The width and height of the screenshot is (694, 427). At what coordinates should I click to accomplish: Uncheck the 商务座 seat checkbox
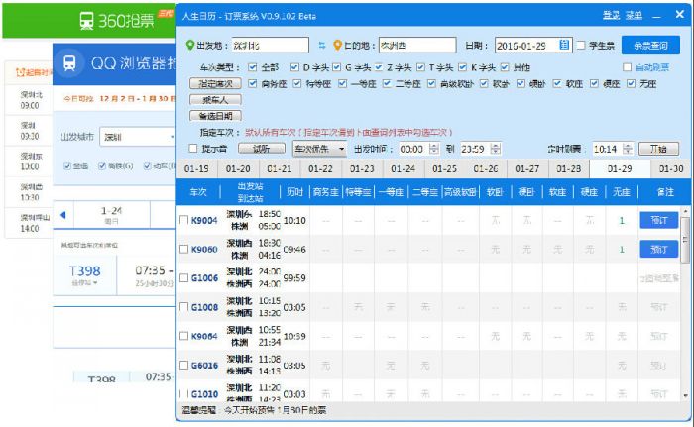pos(252,83)
